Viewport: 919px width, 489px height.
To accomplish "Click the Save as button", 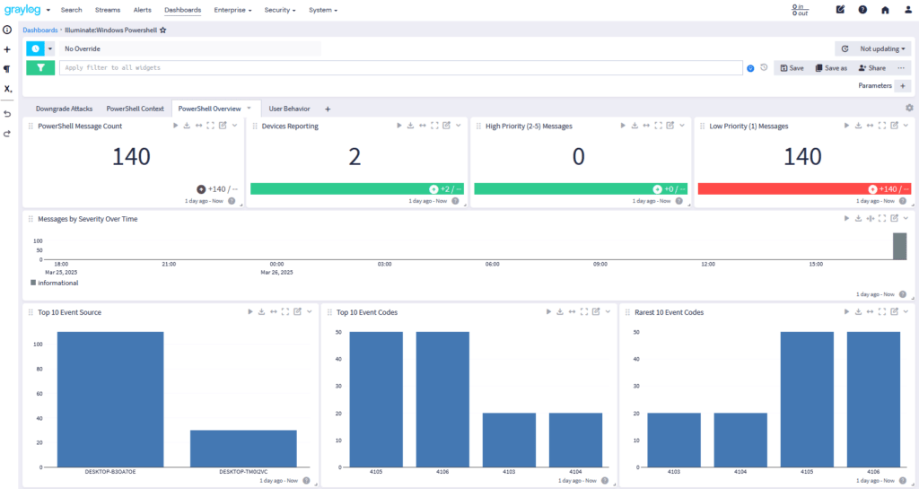I will coord(830,67).
